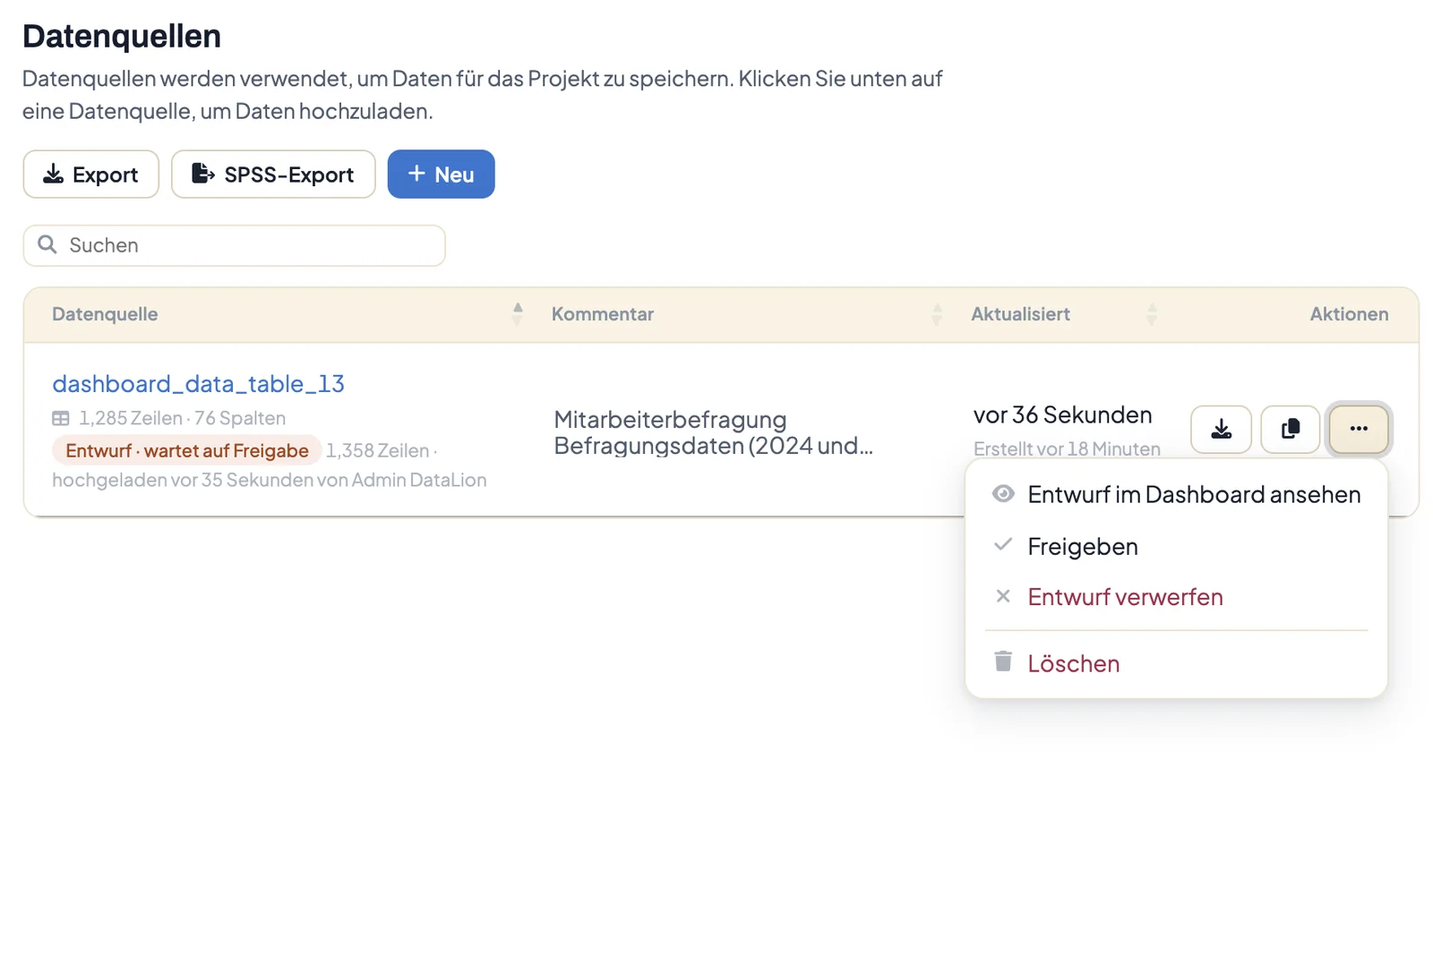Image resolution: width=1433 pixels, height=955 pixels.
Task: Click the magnifier icon in search box
Action: [47, 244]
